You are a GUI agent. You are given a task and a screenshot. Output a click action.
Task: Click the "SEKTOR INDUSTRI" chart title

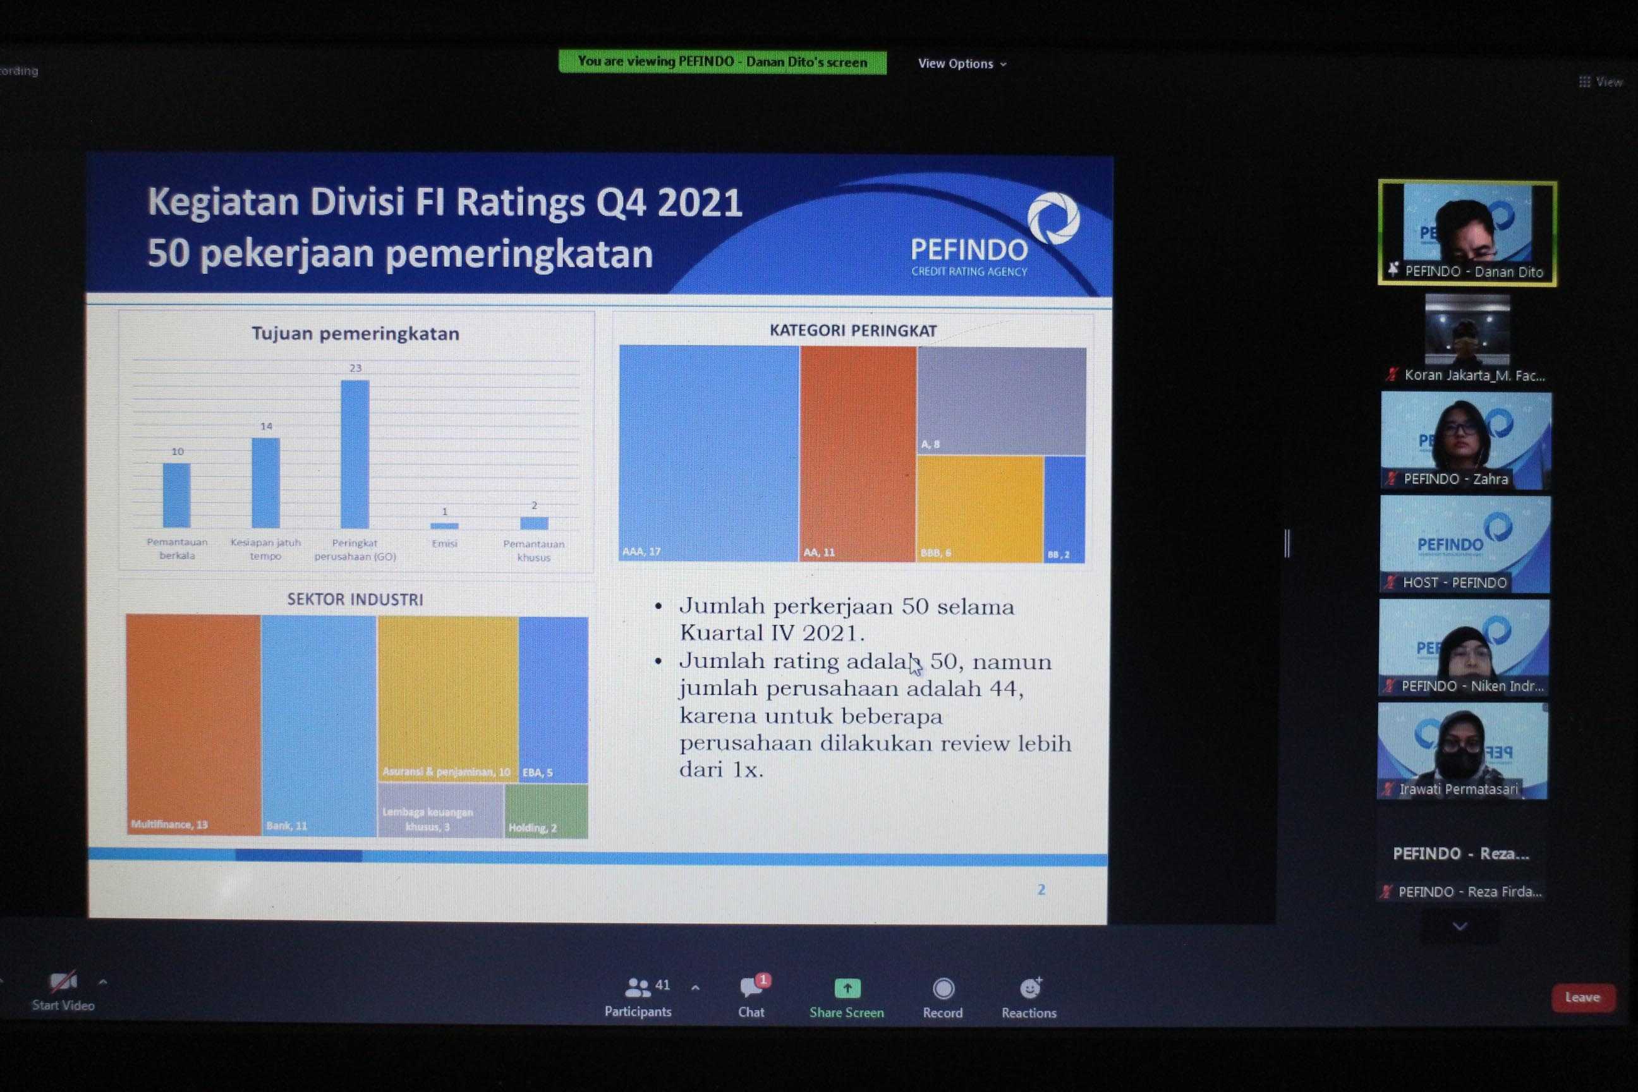pos(355,600)
